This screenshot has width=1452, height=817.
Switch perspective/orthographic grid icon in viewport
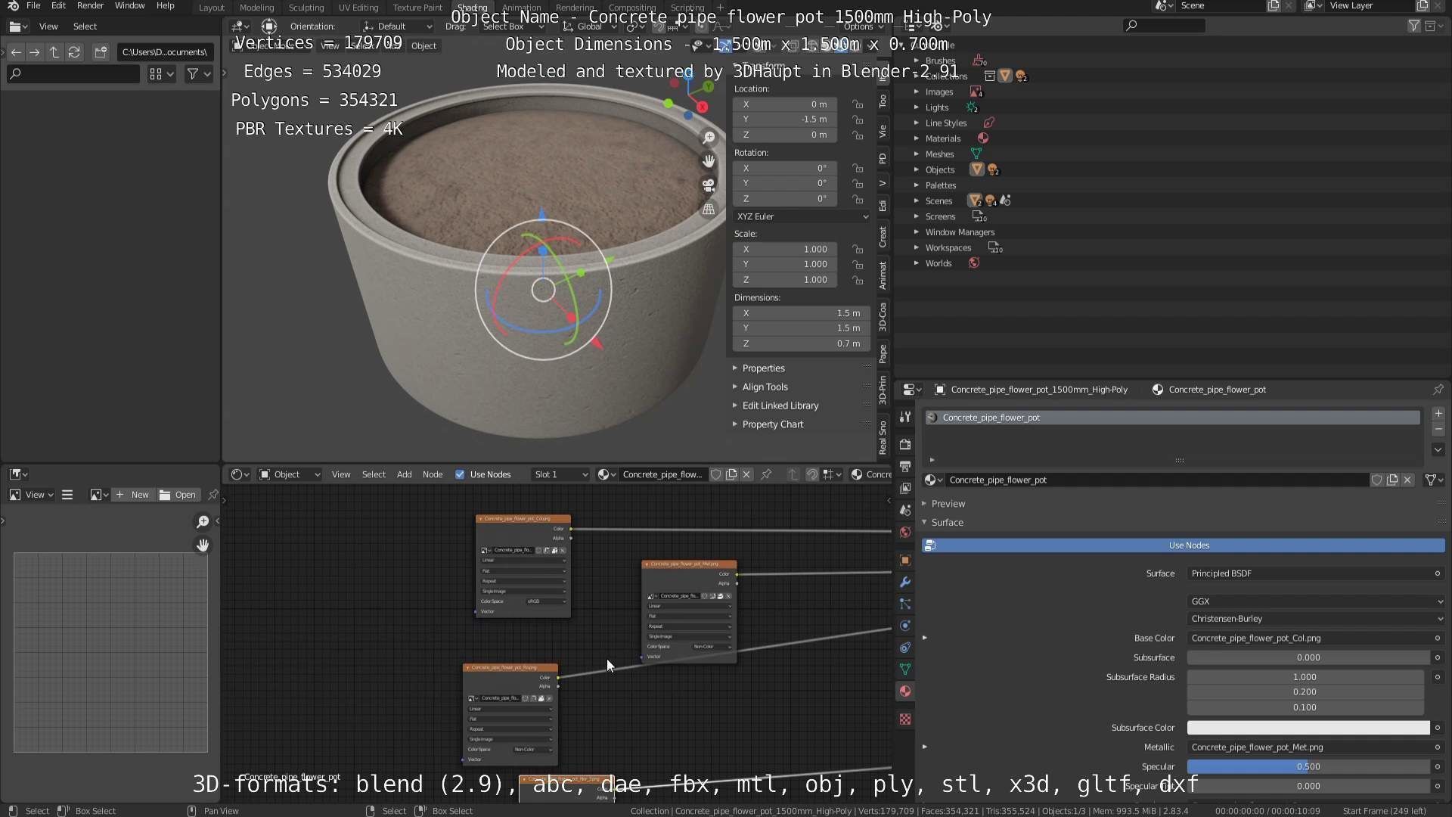pyautogui.click(x=709, y=210)
